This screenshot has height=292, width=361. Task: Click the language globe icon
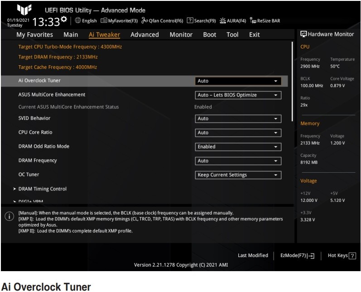tap(78, 20)
